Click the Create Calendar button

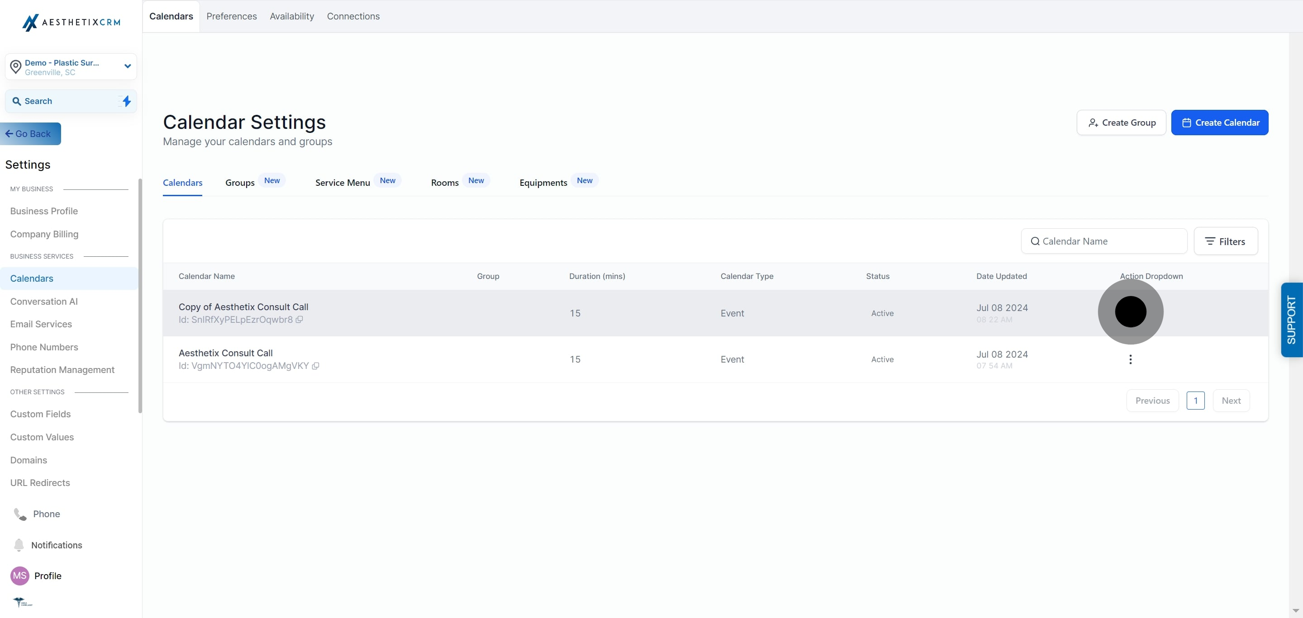[1219, 123]
